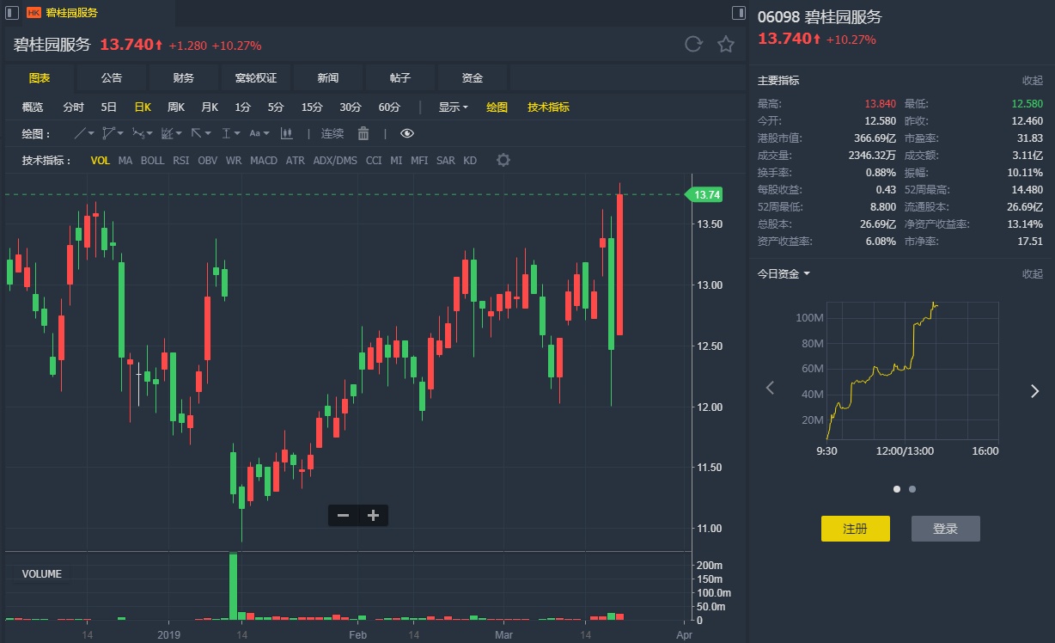1055x643 pixels.
Task: Open the line drawing tool dropdown
Action: click(84, 133)
